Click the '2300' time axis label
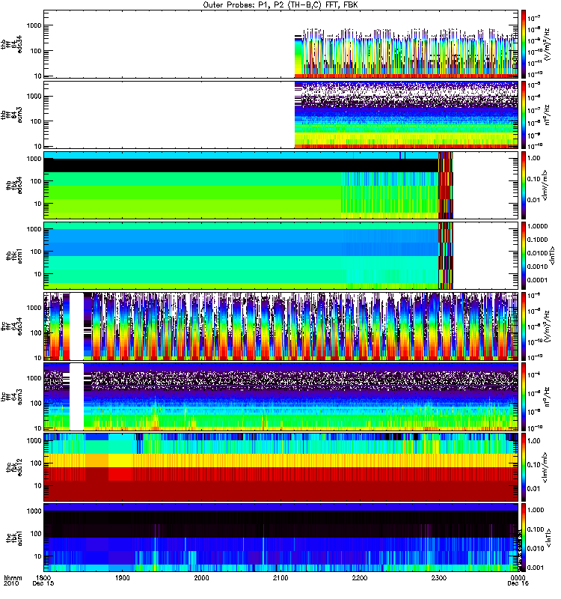The image size is (561, 599). point(439,577)
